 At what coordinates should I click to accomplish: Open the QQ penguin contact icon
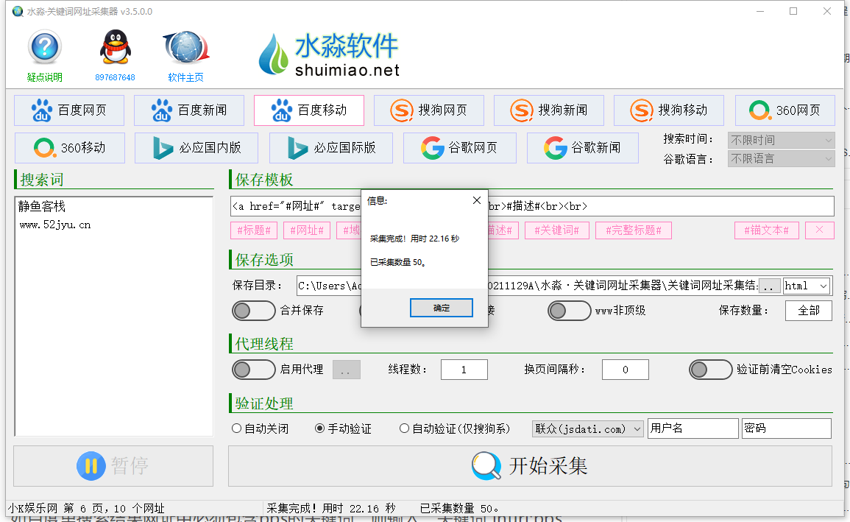(115, 49)
